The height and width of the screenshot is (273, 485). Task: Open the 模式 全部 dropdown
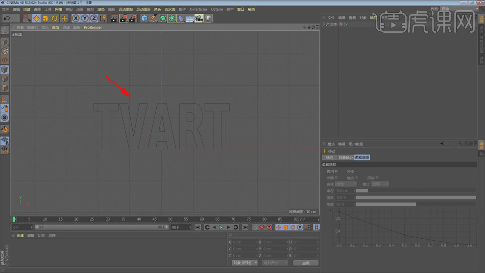point(380,184)
